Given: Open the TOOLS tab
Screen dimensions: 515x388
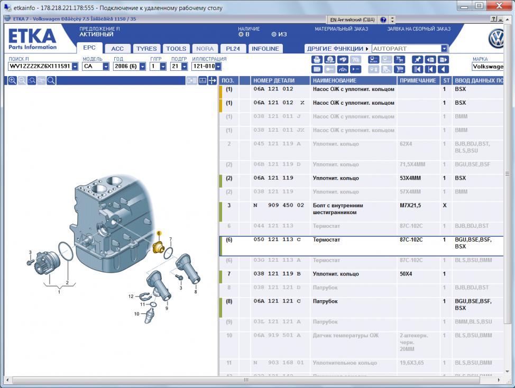Looking at the screenshot, I should coord(176,49).
